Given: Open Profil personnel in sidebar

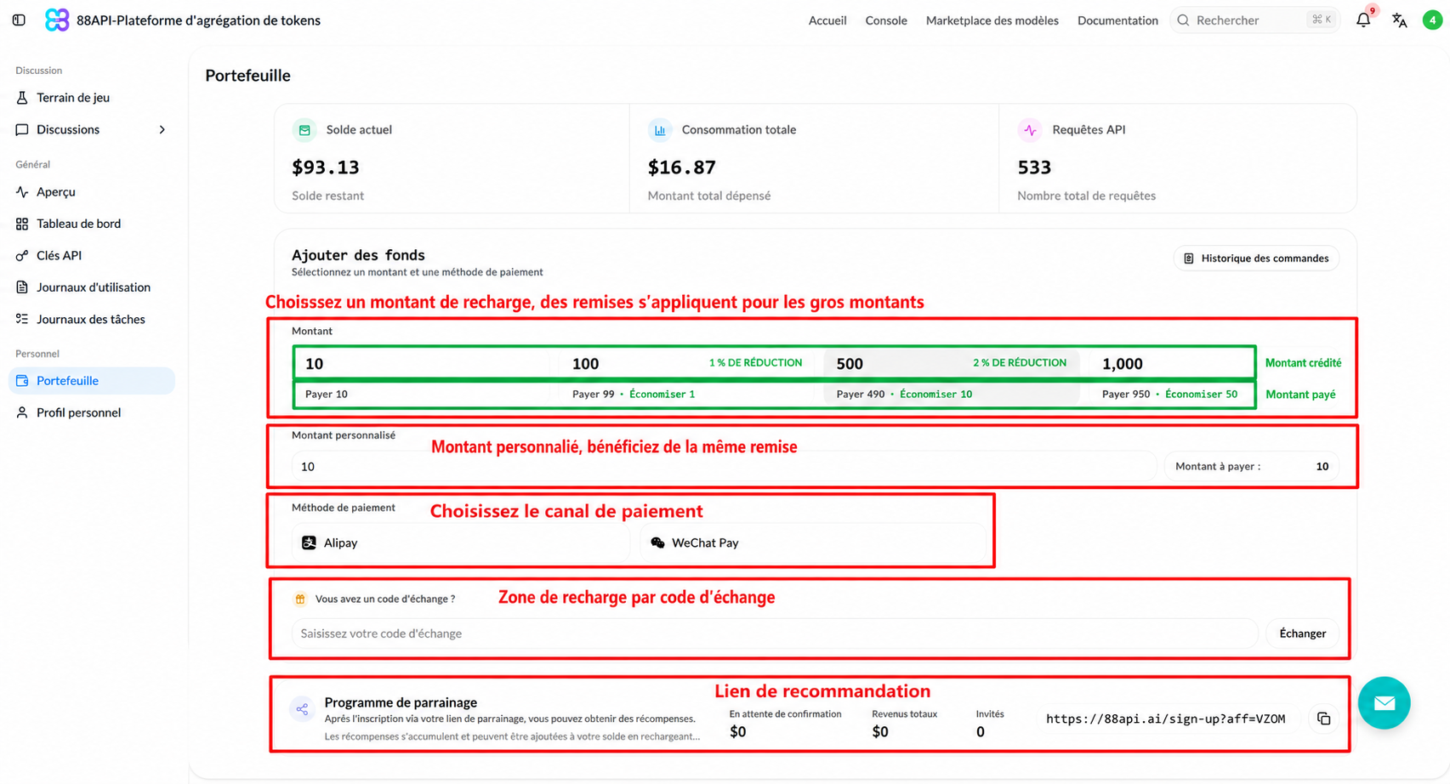Looking at the screenshot, I should (x=92, y=412).
